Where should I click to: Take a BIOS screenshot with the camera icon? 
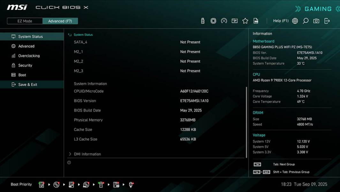point(315,20)
